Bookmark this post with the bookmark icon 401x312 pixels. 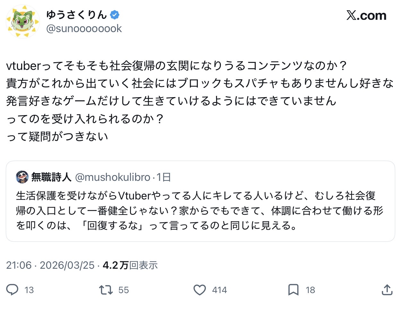(x=293, y=290)
